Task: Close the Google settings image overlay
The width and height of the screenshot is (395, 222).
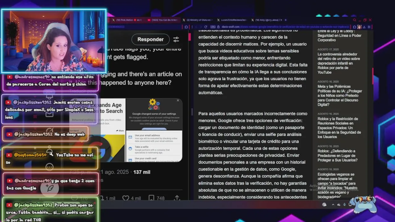Action: tap(178, 101)
